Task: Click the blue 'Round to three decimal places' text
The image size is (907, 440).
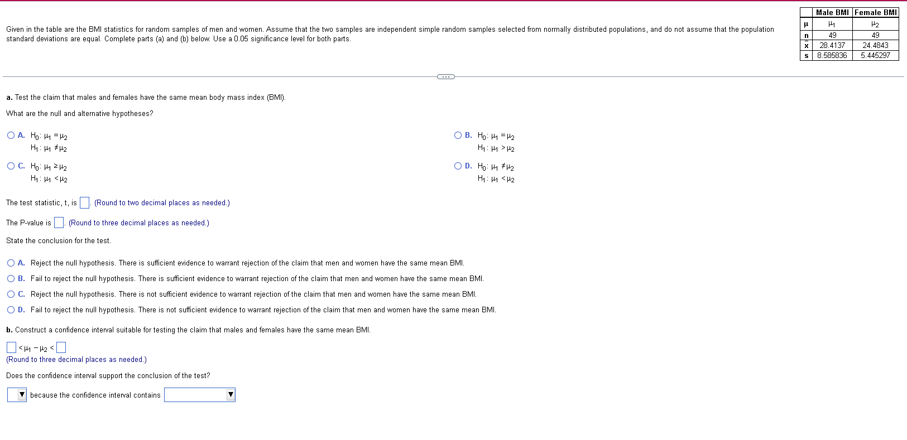Action: [x=137, y=222]
